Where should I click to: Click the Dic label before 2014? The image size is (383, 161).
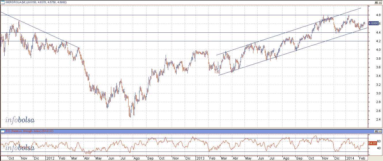click(x=336, y=158)
